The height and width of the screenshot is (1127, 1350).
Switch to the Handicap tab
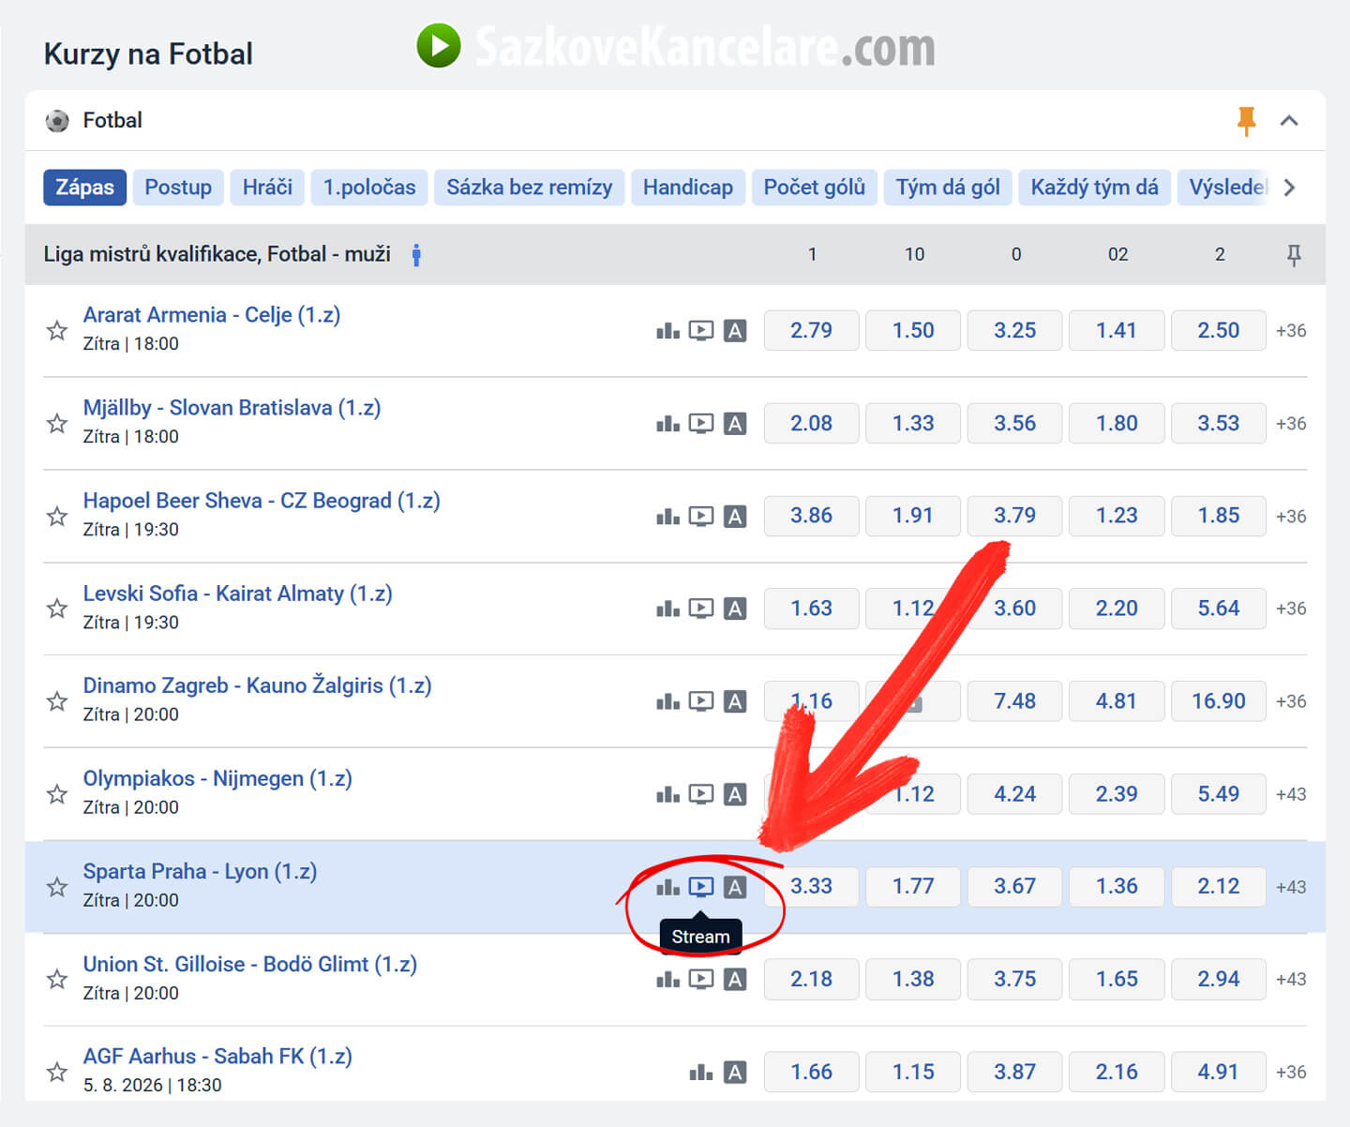click(688, 188)
